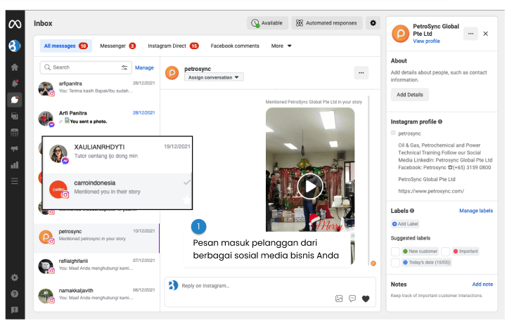Switch to the Messenger tab

[117, 46]
